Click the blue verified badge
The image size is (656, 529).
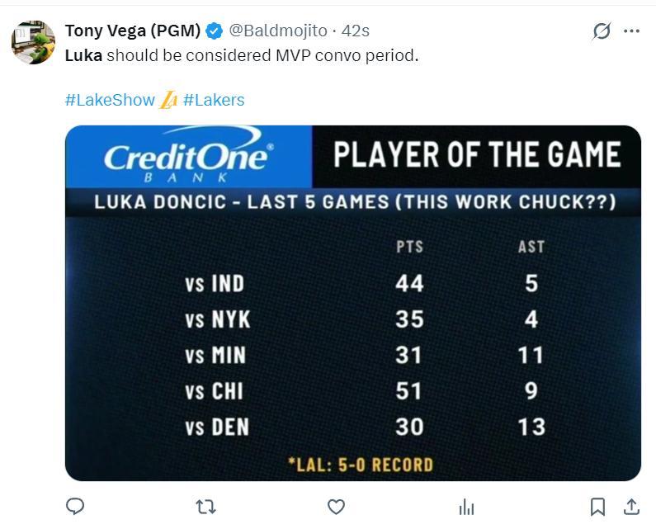[x=214, y=31]
